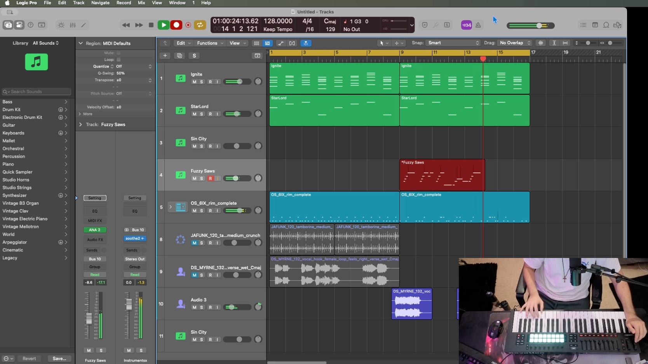Open the Track menu
648x364 pixels.
tap(78, 3)
